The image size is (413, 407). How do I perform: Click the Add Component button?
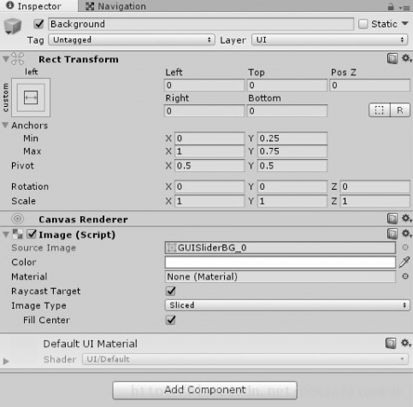[205, 390]
